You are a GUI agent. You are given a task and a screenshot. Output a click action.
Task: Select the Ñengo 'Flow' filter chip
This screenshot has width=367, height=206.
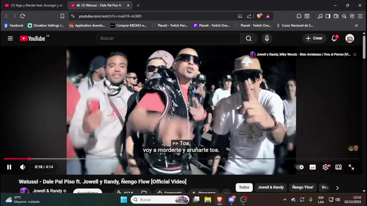click(x=303, y=187)
